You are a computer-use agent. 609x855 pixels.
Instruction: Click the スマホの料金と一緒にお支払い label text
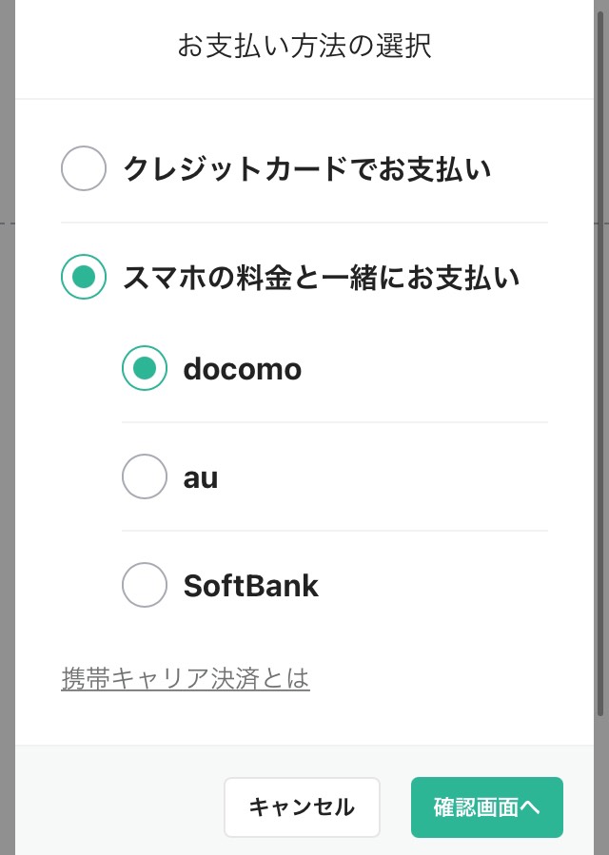click(321, 277)
